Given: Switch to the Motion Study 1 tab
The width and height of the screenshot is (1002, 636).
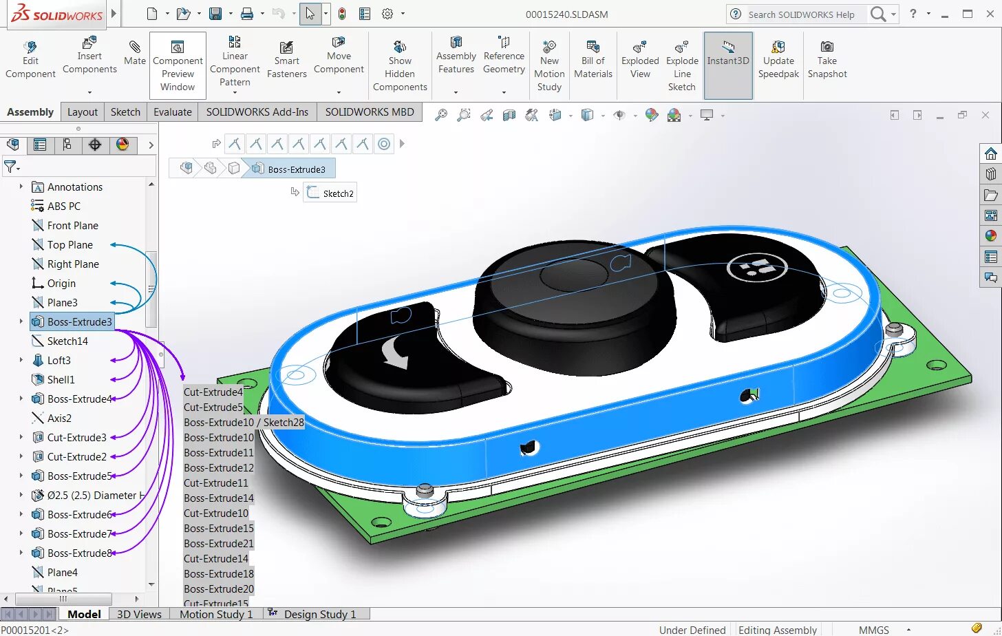Looking at the screenshot, I should coord(214,614).
